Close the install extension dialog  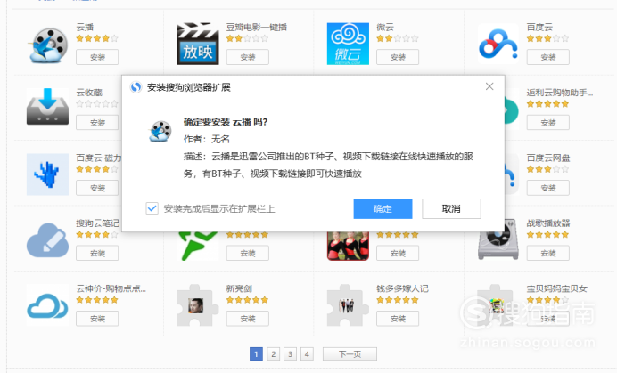coord(489,86)
